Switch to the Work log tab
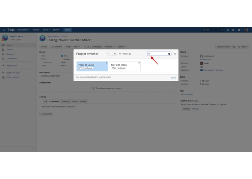Viewport: 252px width, 179px height. [x=65, y=101]
